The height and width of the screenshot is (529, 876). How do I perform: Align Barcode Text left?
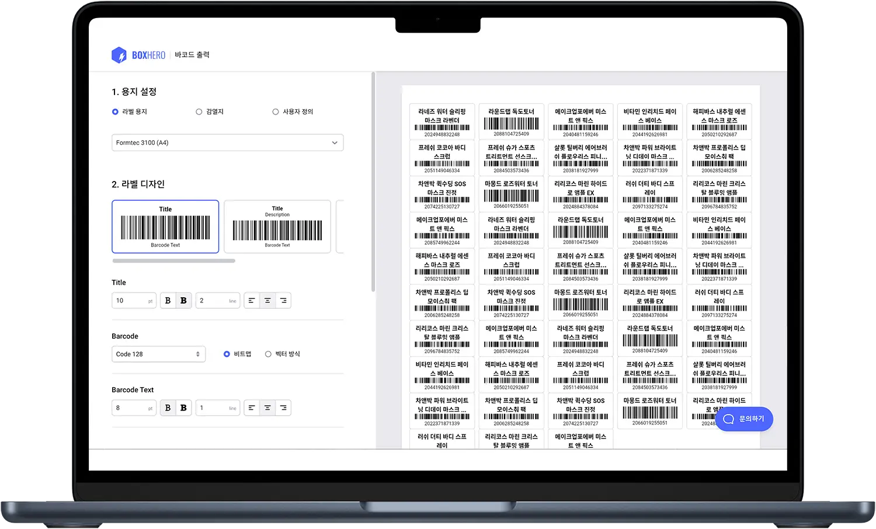point(252,408)
